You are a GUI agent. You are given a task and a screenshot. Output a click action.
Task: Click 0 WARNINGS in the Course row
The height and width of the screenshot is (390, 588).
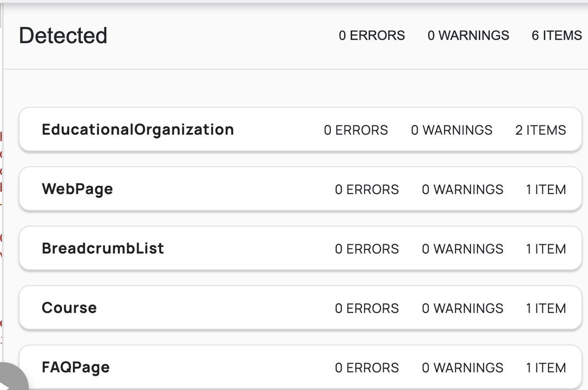click(463, 308)
